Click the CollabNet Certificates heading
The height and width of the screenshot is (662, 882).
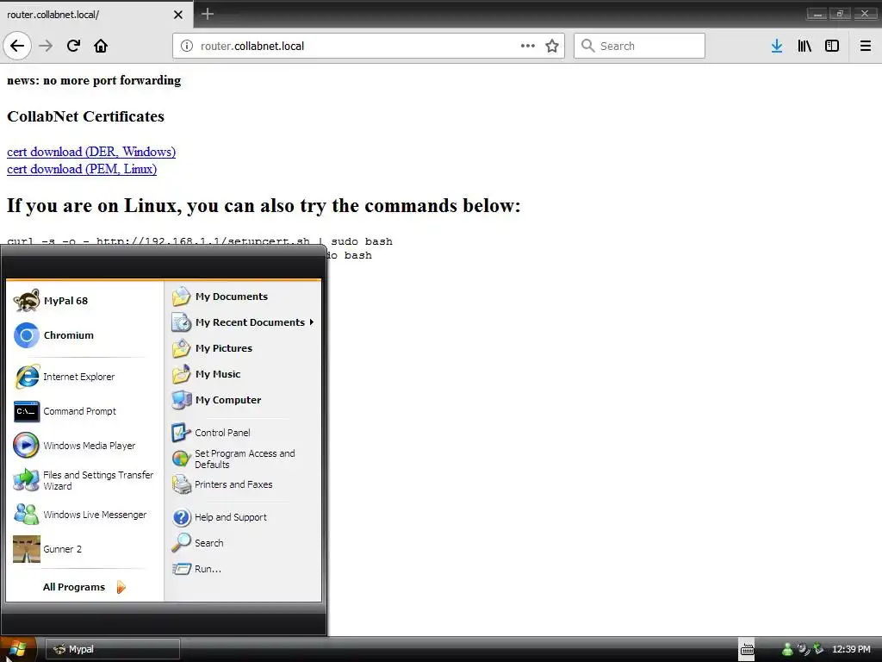pyautogui.click(x=85, y=116)
